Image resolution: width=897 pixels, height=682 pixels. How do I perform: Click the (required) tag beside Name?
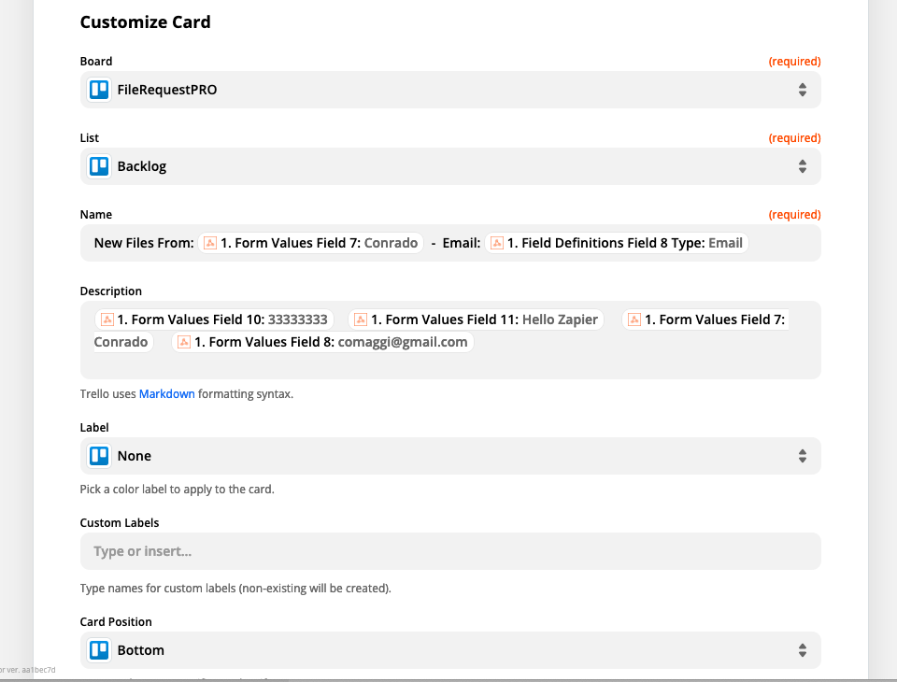(794, 215)
